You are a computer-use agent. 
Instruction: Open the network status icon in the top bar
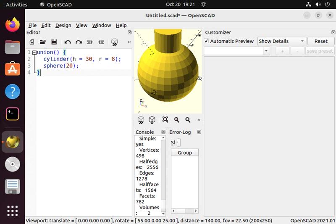(308, 4)
